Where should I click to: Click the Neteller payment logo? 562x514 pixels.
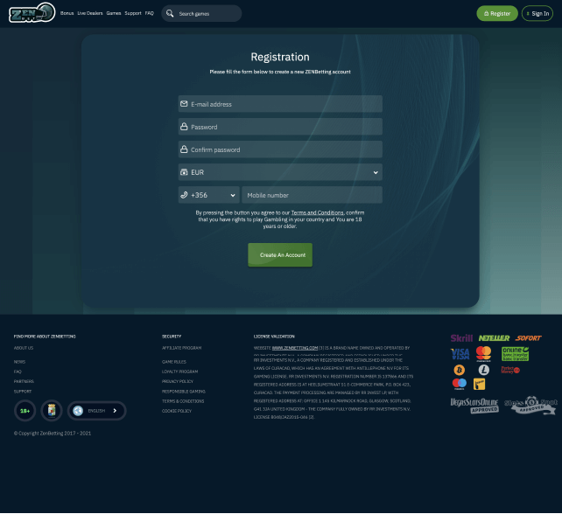click(494, 338)
